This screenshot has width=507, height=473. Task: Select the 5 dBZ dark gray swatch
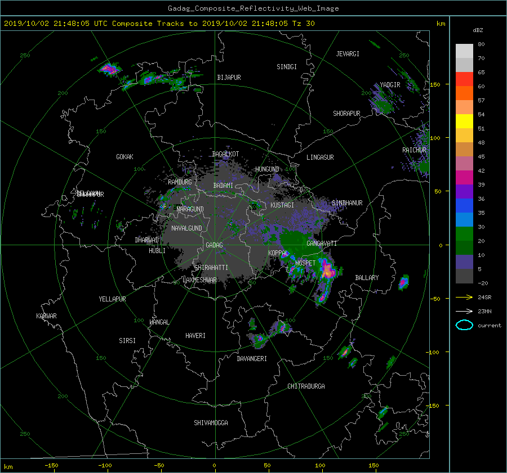click(x=464, y=276)
